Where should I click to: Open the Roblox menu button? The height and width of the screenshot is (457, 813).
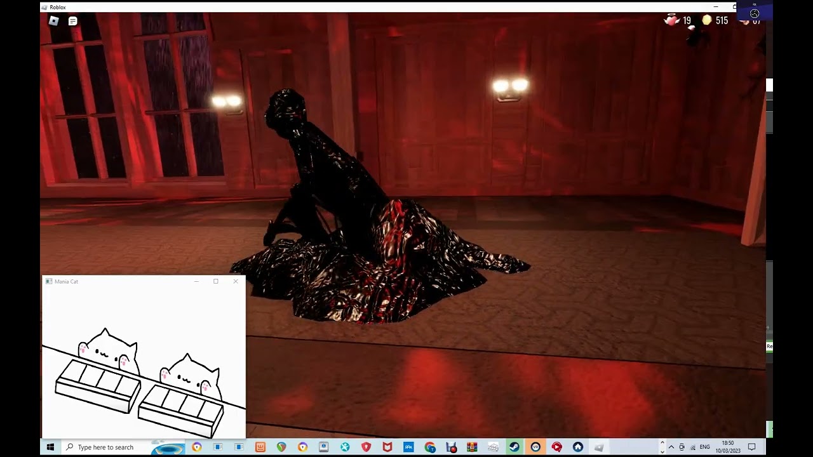(54, 21)
